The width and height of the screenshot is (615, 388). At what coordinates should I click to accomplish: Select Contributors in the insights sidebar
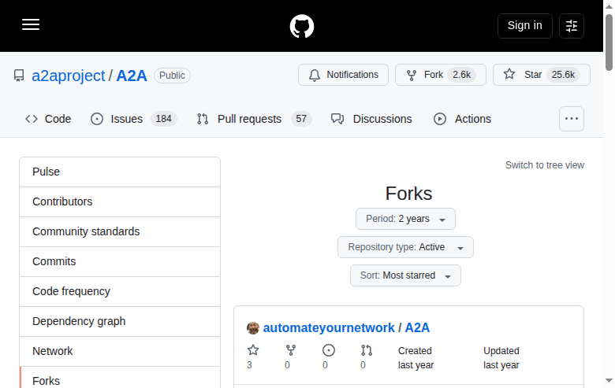[x=120, y=201]
